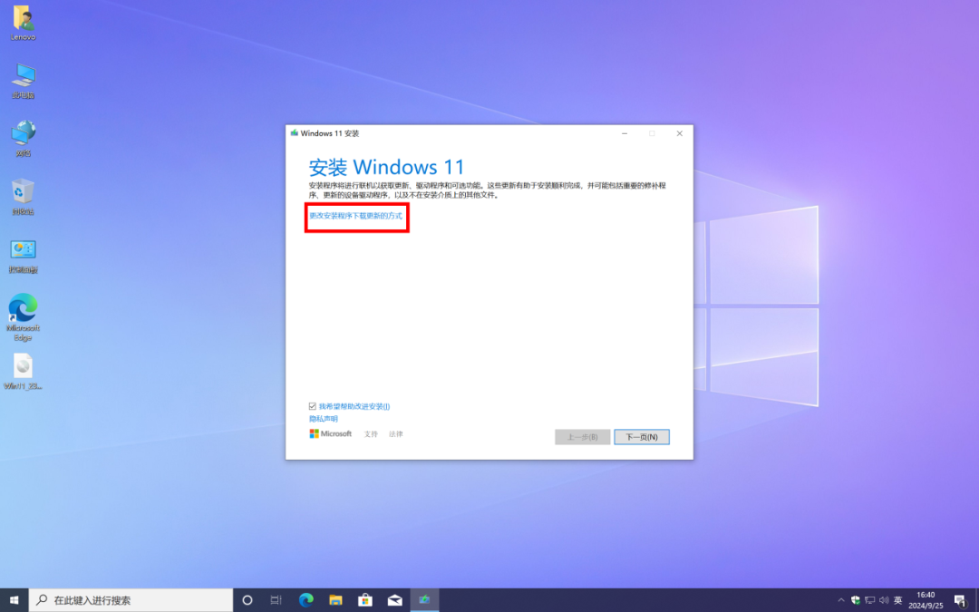The height and width of the screenshot is (612, 979).
Task: Open the Lenovo user folder on desktop
Action: pyautogui.click(x=23, y=23)
